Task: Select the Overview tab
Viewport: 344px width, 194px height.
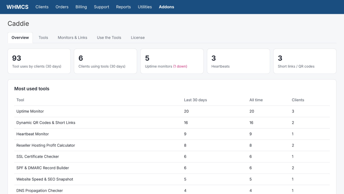Action: (x=20, y=37)
